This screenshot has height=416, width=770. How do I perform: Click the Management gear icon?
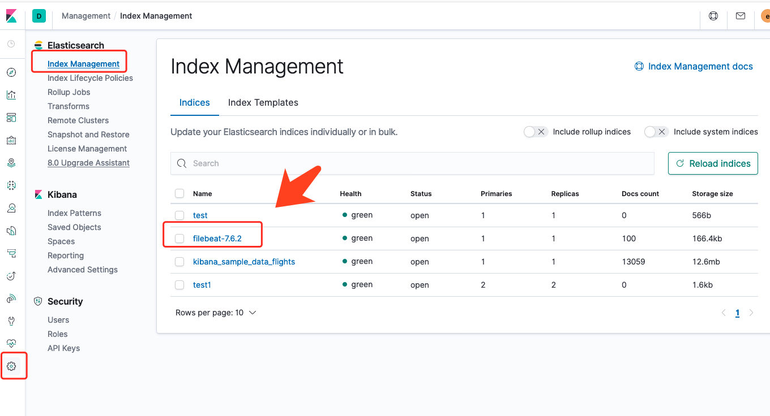click(x=11, y=366)
